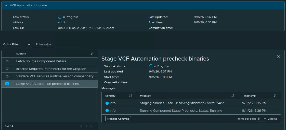Select Fetch Source Component Details subtask
The width and height of the screenshot is (286, 130).
50,61
